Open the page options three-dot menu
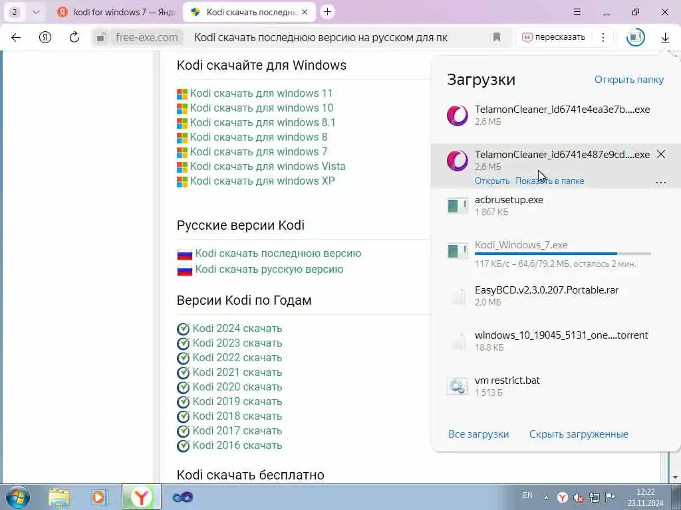Image resolution: width=681 pixels, height=510 pixels. (x=603, y=37)
